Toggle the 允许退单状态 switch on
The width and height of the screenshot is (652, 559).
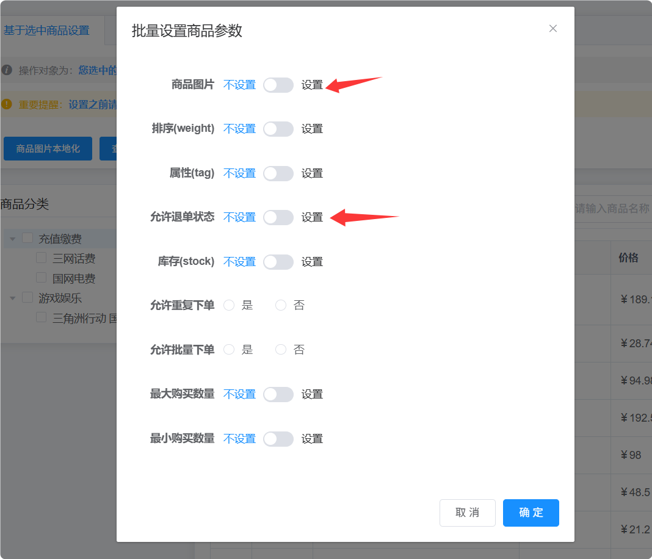[x=278, y=217]
